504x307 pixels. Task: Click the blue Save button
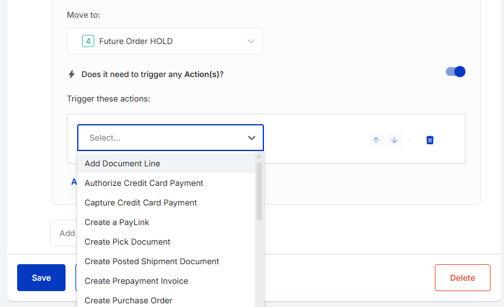pyautogui.click(x=41, y=278)
